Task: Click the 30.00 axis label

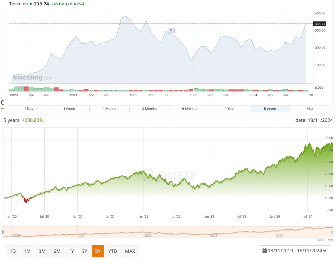Action: [x=329, y=150]
